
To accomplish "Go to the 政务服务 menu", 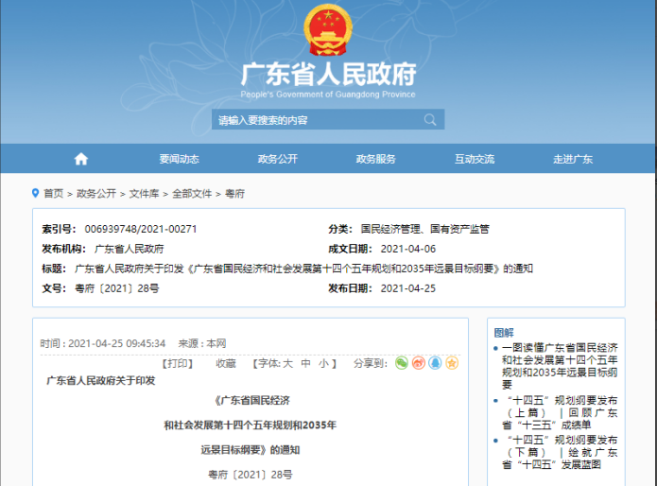I will 375,159.
